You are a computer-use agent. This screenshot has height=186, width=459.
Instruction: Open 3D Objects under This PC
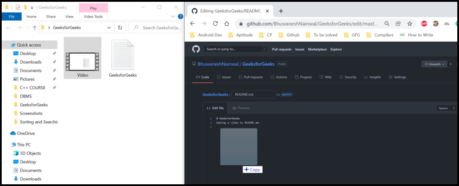[x=31, y=153]
